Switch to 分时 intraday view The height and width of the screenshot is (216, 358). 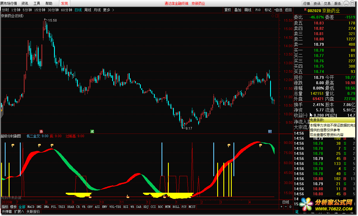pos(5,10)
